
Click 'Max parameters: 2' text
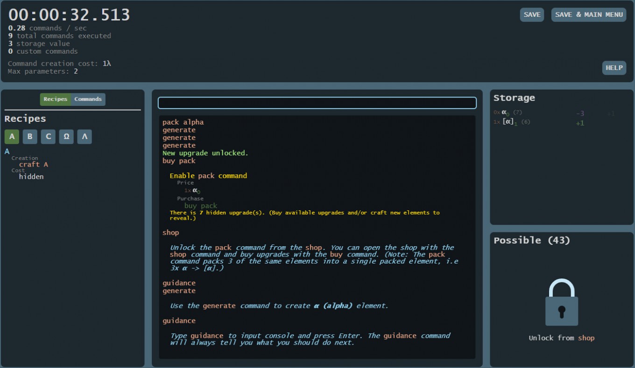tap(43, 71)
